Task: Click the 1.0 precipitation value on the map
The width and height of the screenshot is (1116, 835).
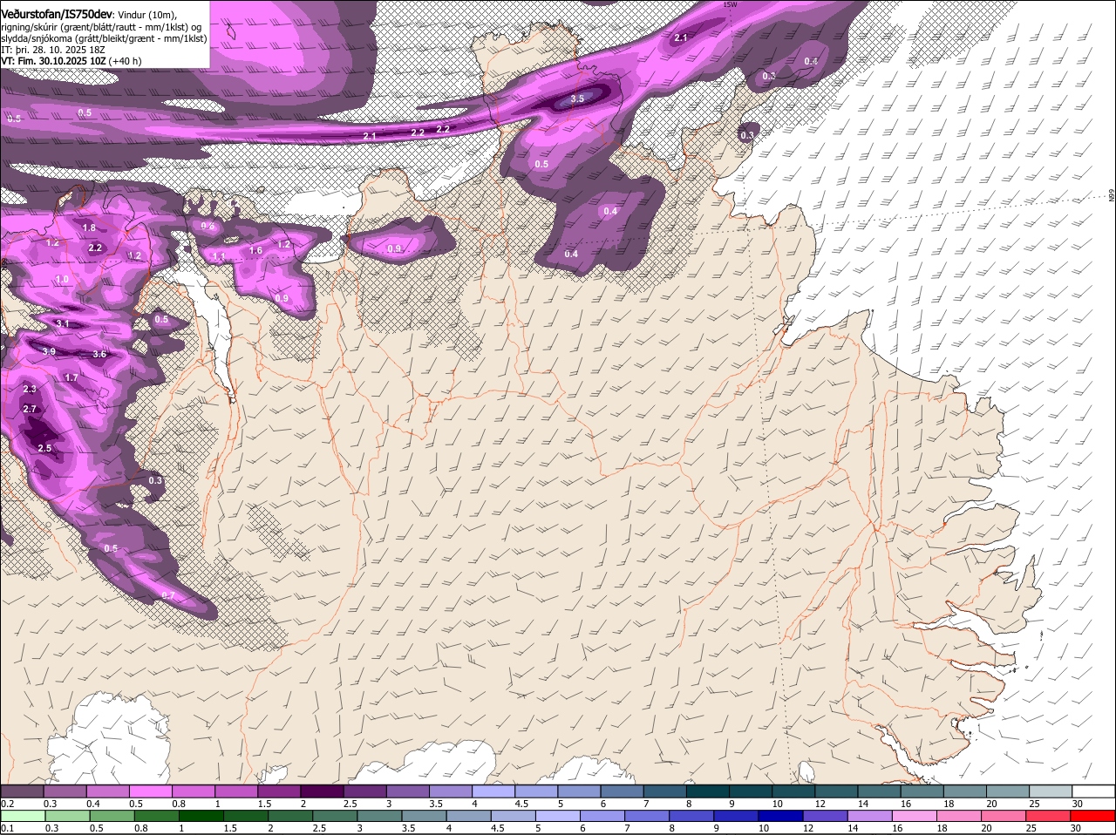Action: 62,280
